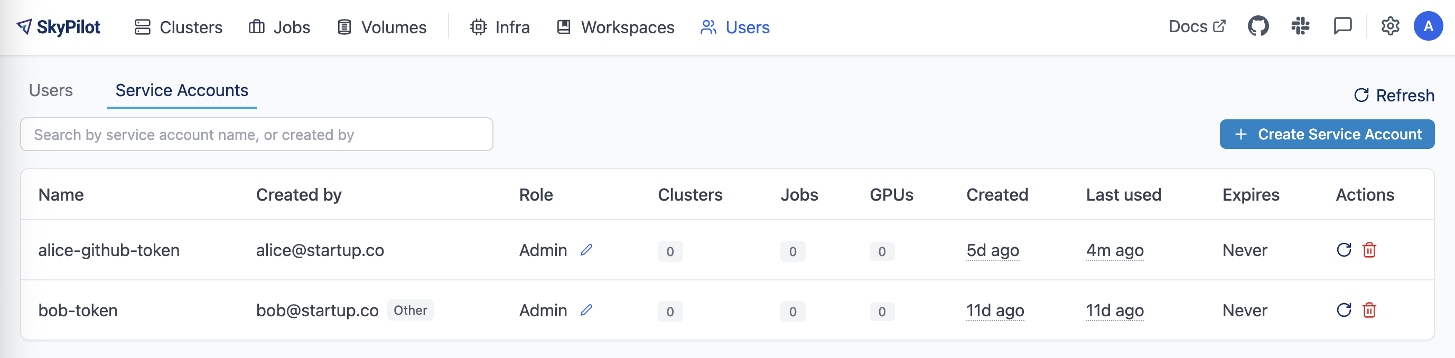Click Create Service Account button
Image resolution: width=1455 pixels, height=358 pixels.
1327,135
